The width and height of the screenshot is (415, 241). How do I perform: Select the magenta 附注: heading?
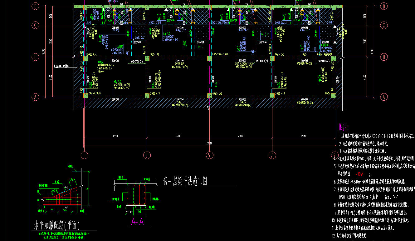(343, 127)
